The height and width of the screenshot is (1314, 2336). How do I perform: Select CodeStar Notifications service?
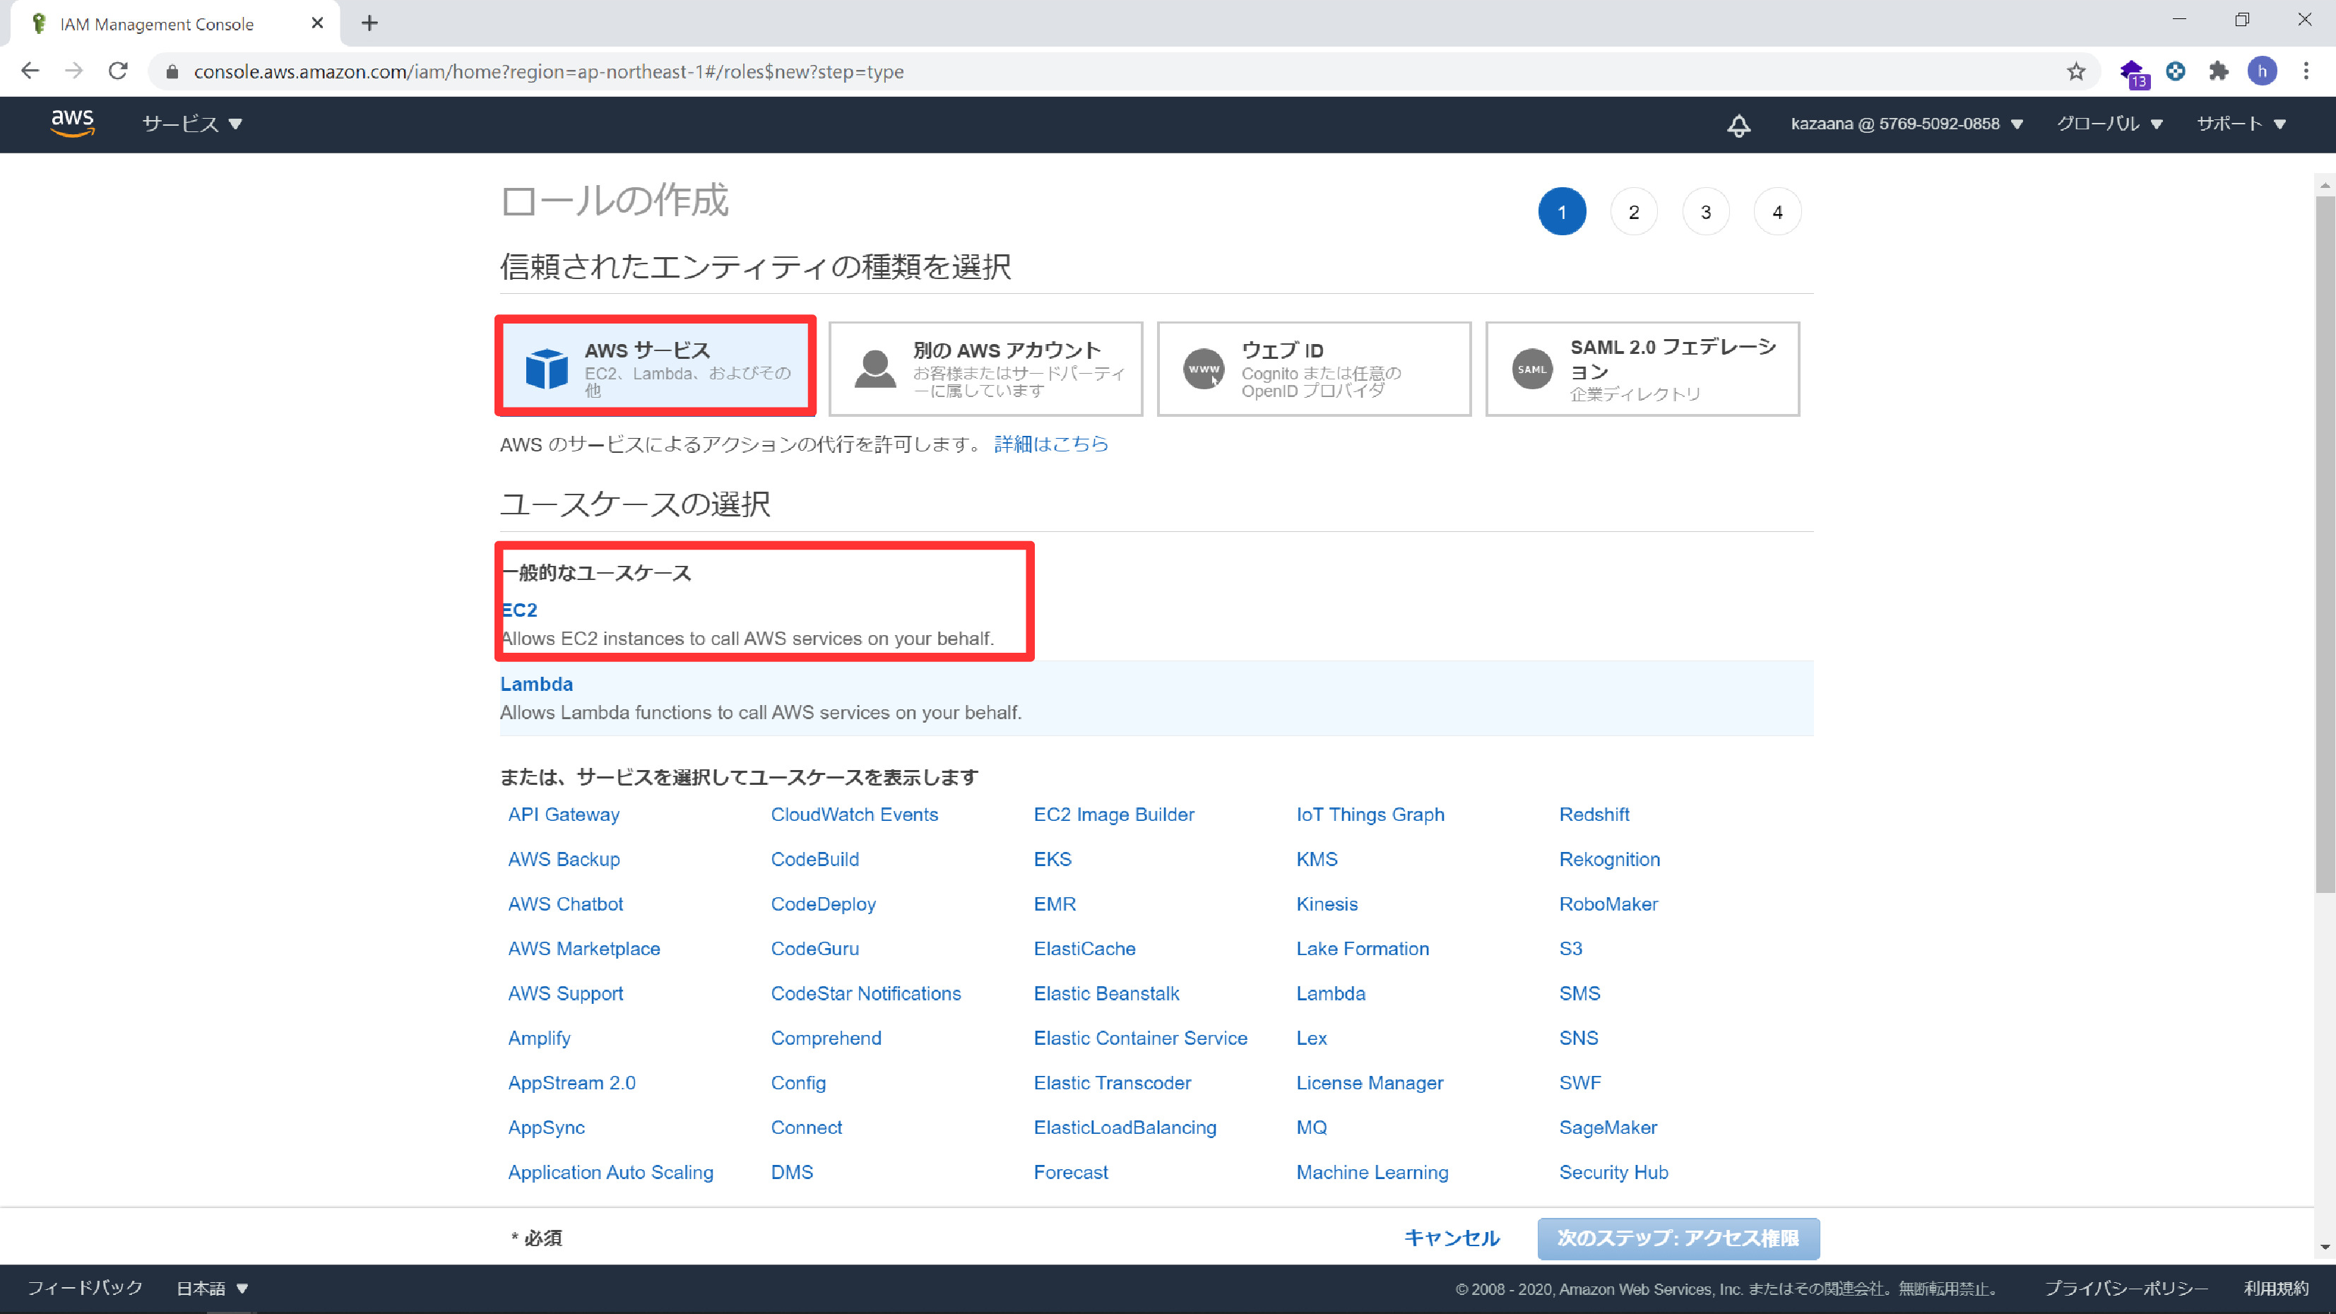pos(865,993)
